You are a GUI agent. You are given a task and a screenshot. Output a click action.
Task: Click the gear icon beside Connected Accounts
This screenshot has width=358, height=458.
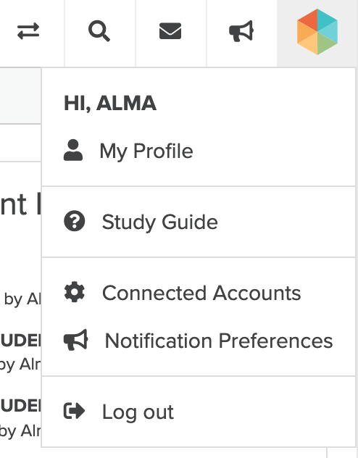tap(75, 292)
